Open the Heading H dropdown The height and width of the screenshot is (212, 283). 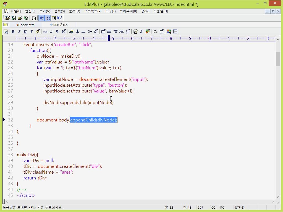pos(64,32)
